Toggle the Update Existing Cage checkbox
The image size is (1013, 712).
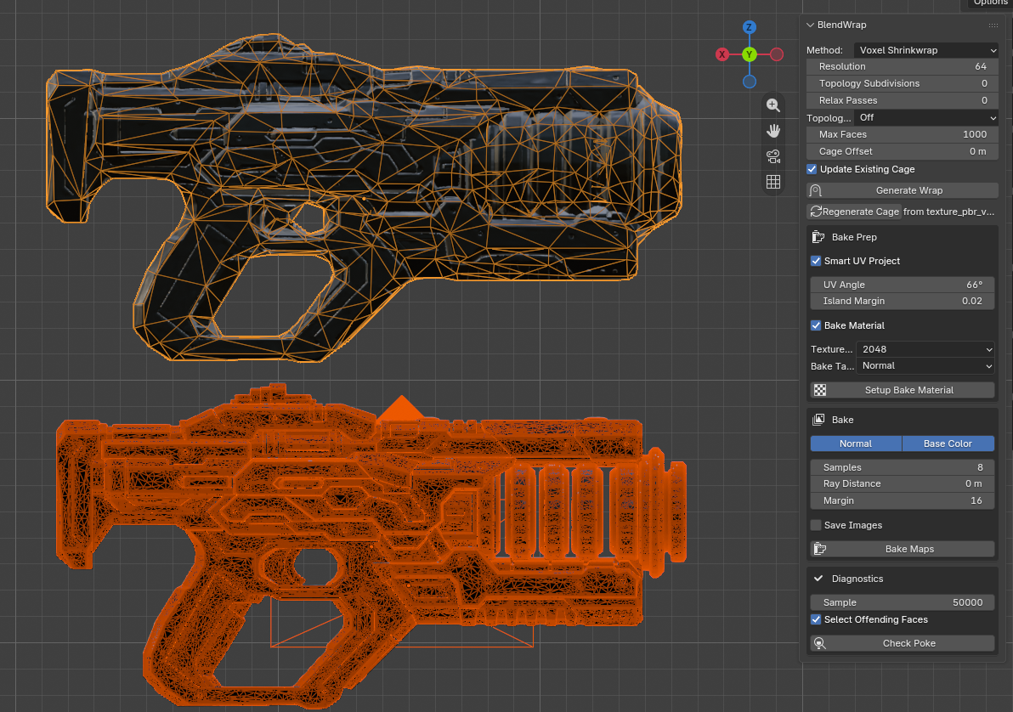(812, 169)
